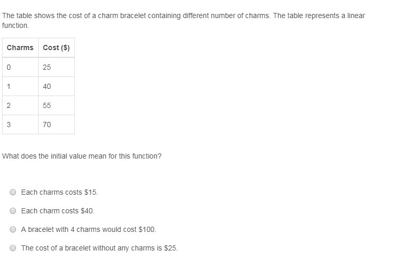Click the text "A bracelet with 4 charms would cost $100."
Viewport: 401px width, 266px height.
(x=88, y=229)
